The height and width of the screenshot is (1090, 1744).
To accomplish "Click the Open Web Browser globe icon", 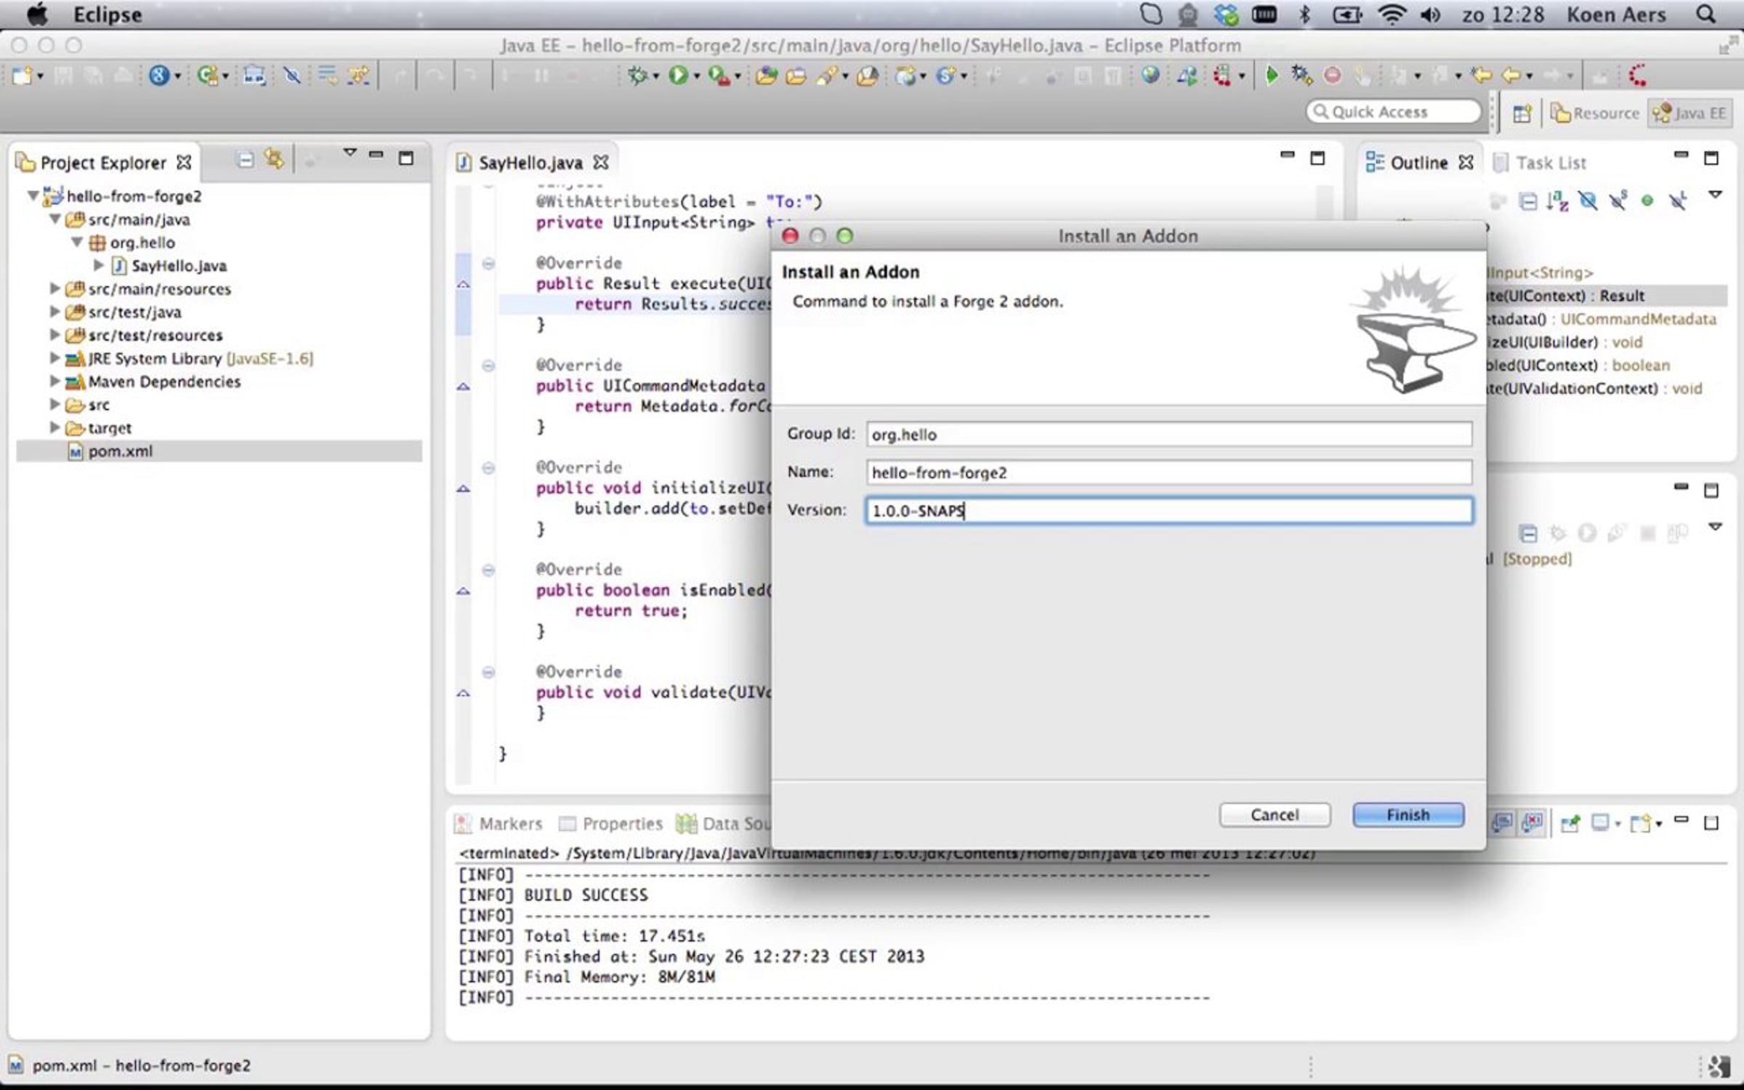I will 1150,75.
